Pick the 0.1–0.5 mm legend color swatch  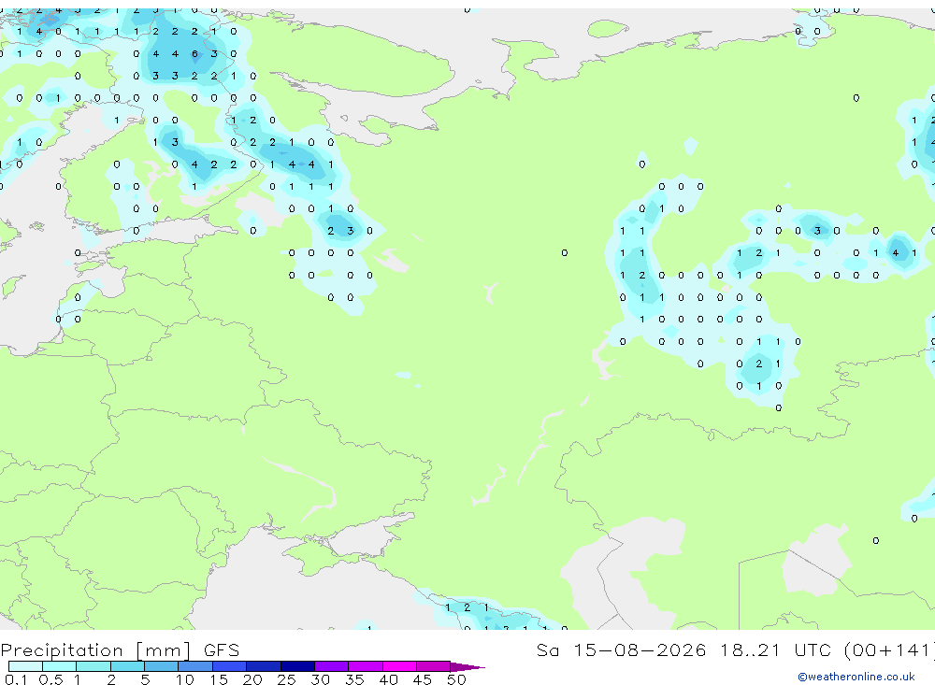coord(25,666)
